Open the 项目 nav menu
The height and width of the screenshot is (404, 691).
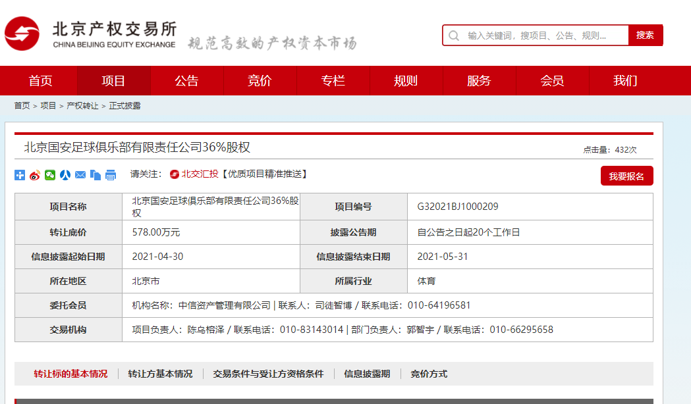point(114,80)
